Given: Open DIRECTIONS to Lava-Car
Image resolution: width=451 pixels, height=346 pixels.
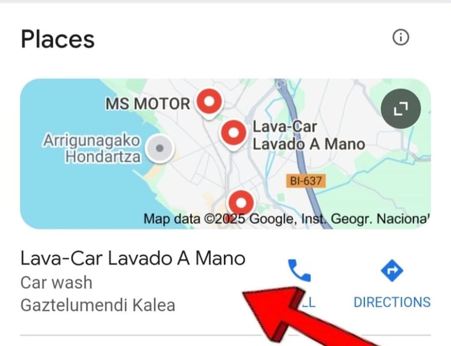Looking at the screenshot, I should coord(392,303).
